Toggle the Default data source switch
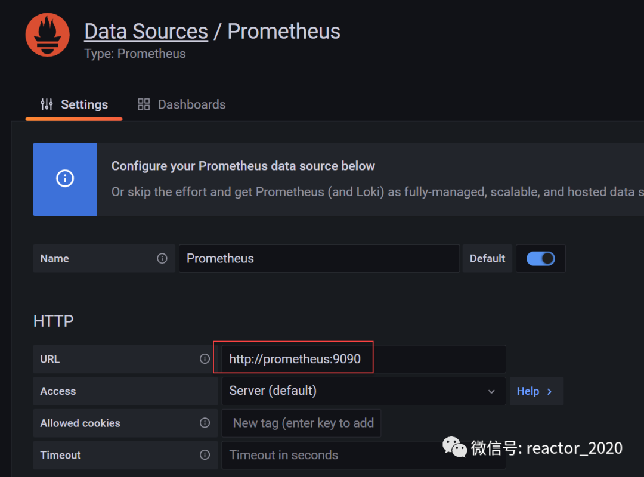The image size is (644, 477). 540,258
